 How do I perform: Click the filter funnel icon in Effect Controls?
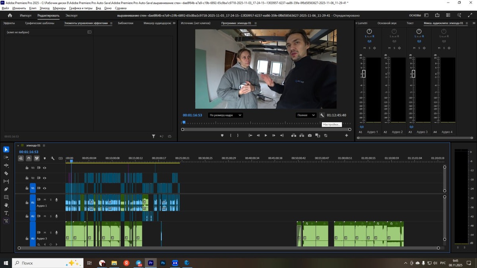153,136
